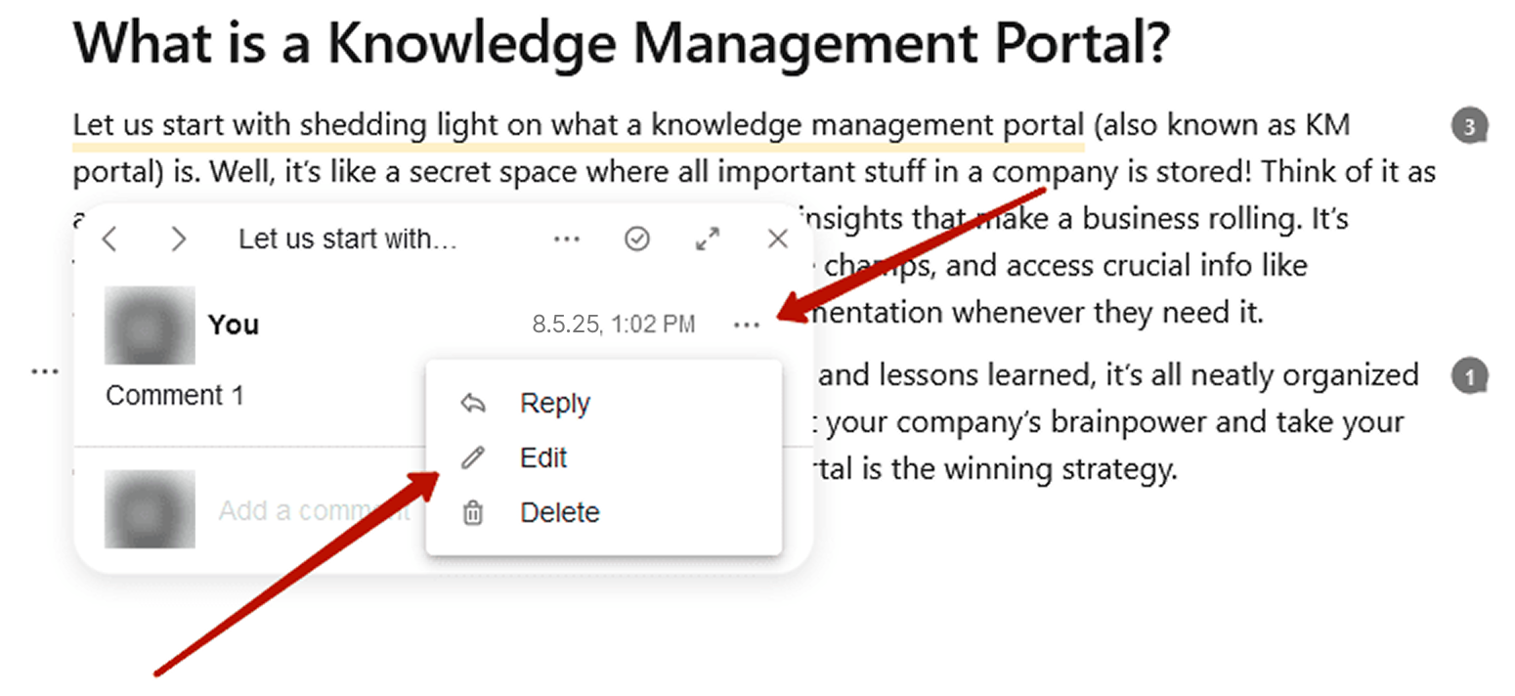The width and height of the screenshot is (1515, 696).
Task: Expand the comment panel to full size
Action: point(708,239)
